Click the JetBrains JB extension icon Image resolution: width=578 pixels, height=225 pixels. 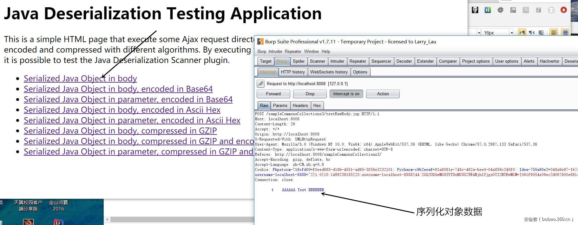click(x=513, y=10)
